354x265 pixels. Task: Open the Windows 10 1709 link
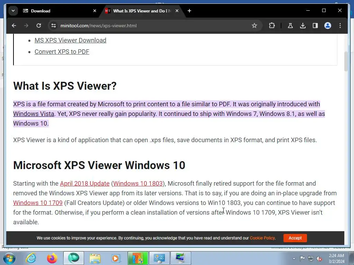point(38,203)
